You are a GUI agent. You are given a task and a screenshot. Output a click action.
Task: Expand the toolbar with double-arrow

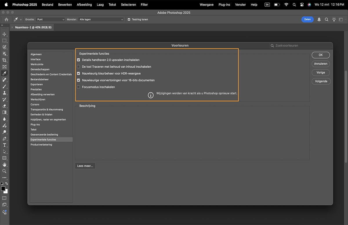(x=2, y=25)
